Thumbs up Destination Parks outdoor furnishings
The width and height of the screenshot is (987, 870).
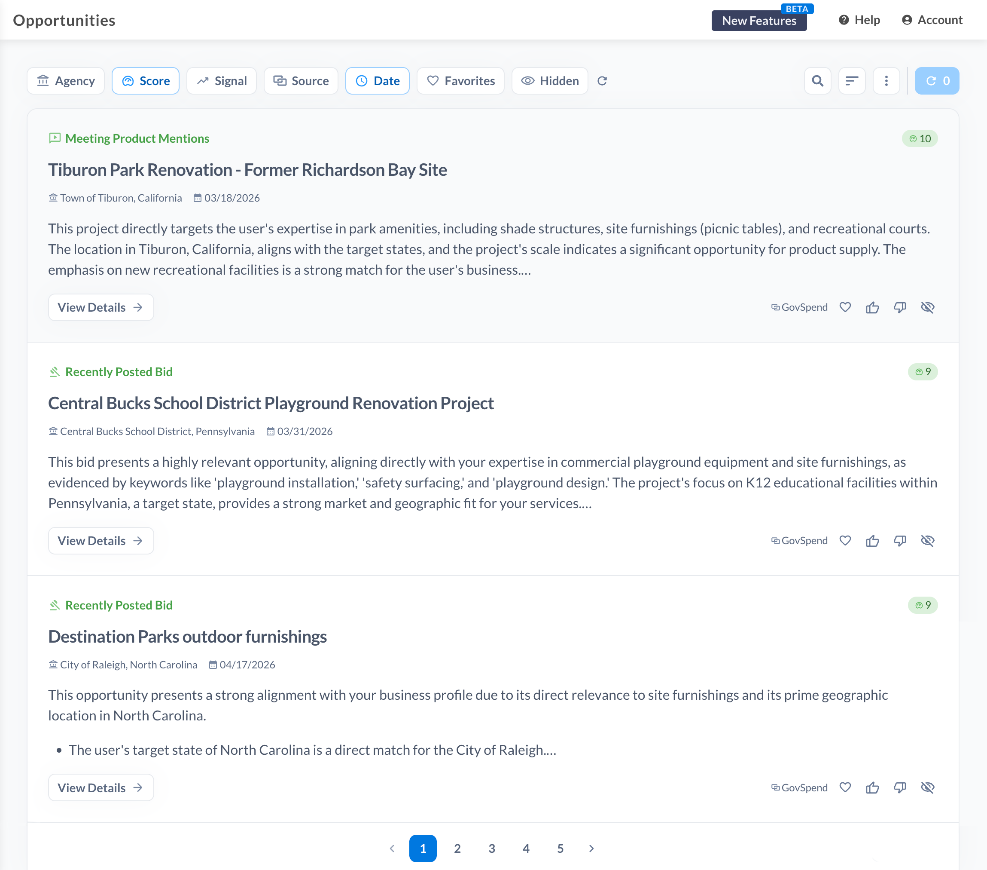tap(872, 788)
